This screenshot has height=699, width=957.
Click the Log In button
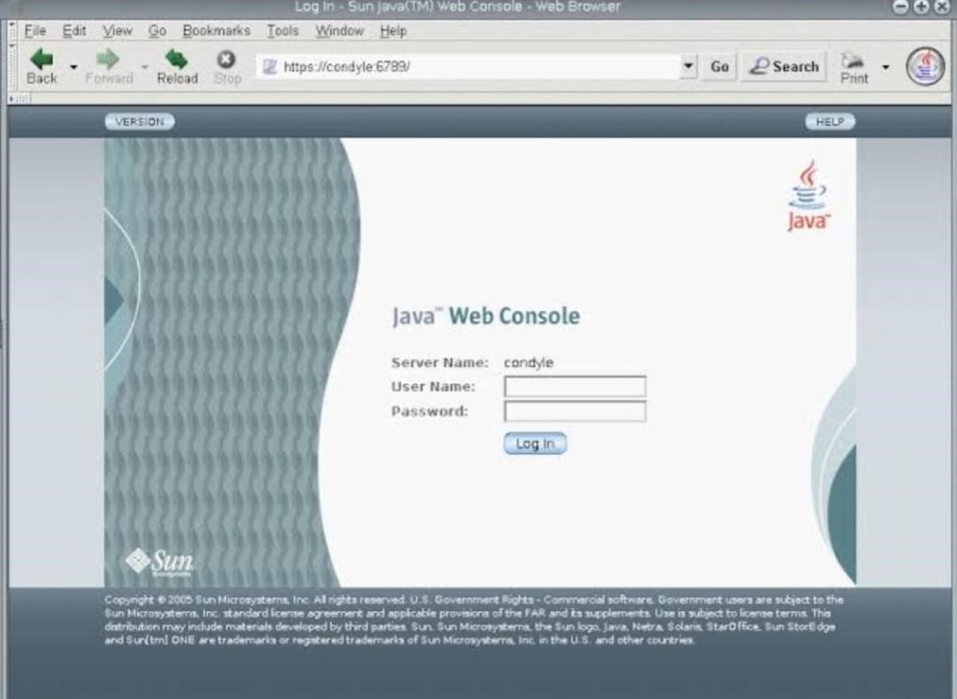[535, 444]
